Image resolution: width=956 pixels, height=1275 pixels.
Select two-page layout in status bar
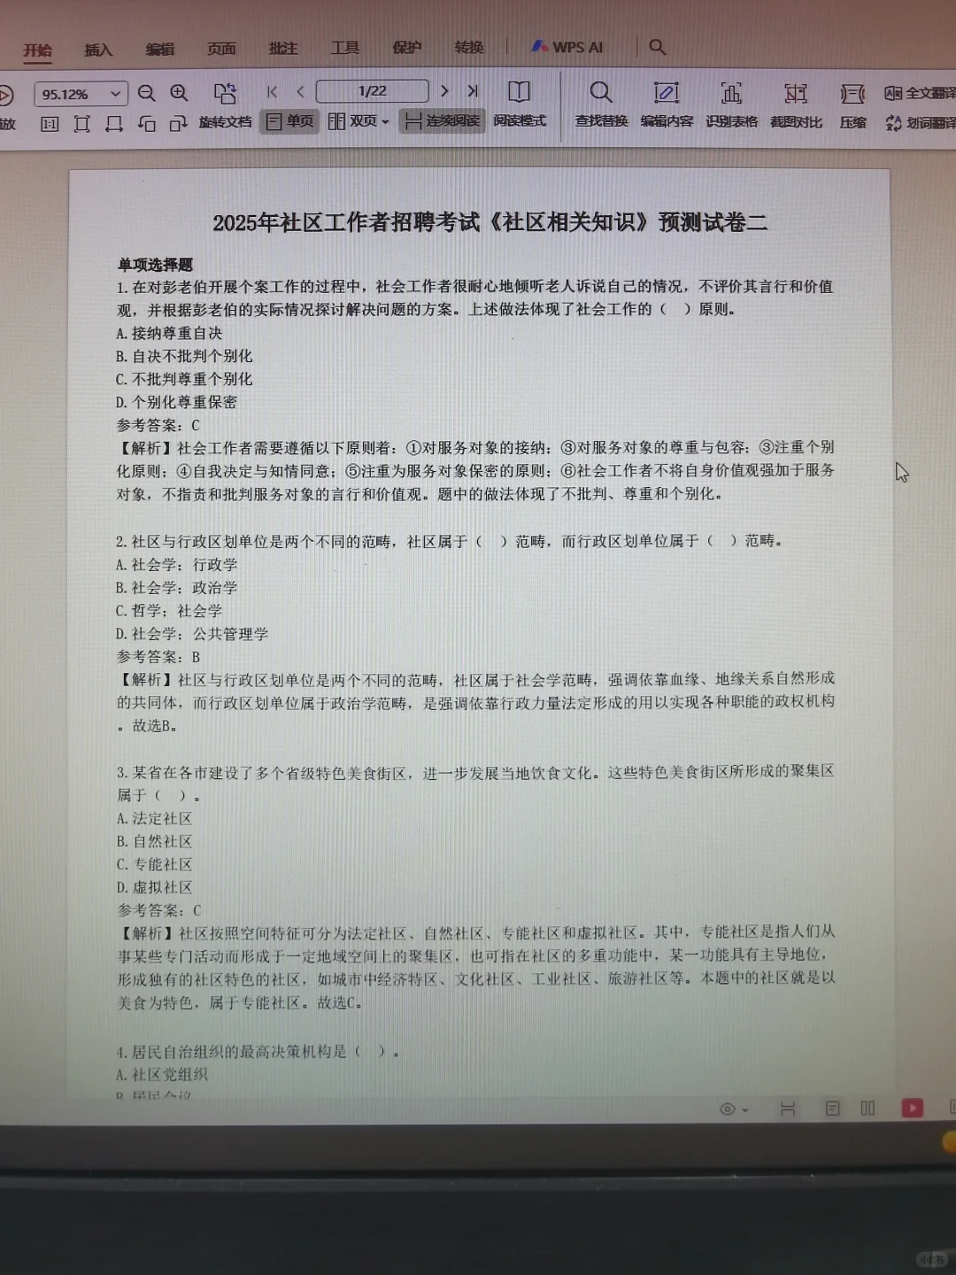click(867, 1109)
